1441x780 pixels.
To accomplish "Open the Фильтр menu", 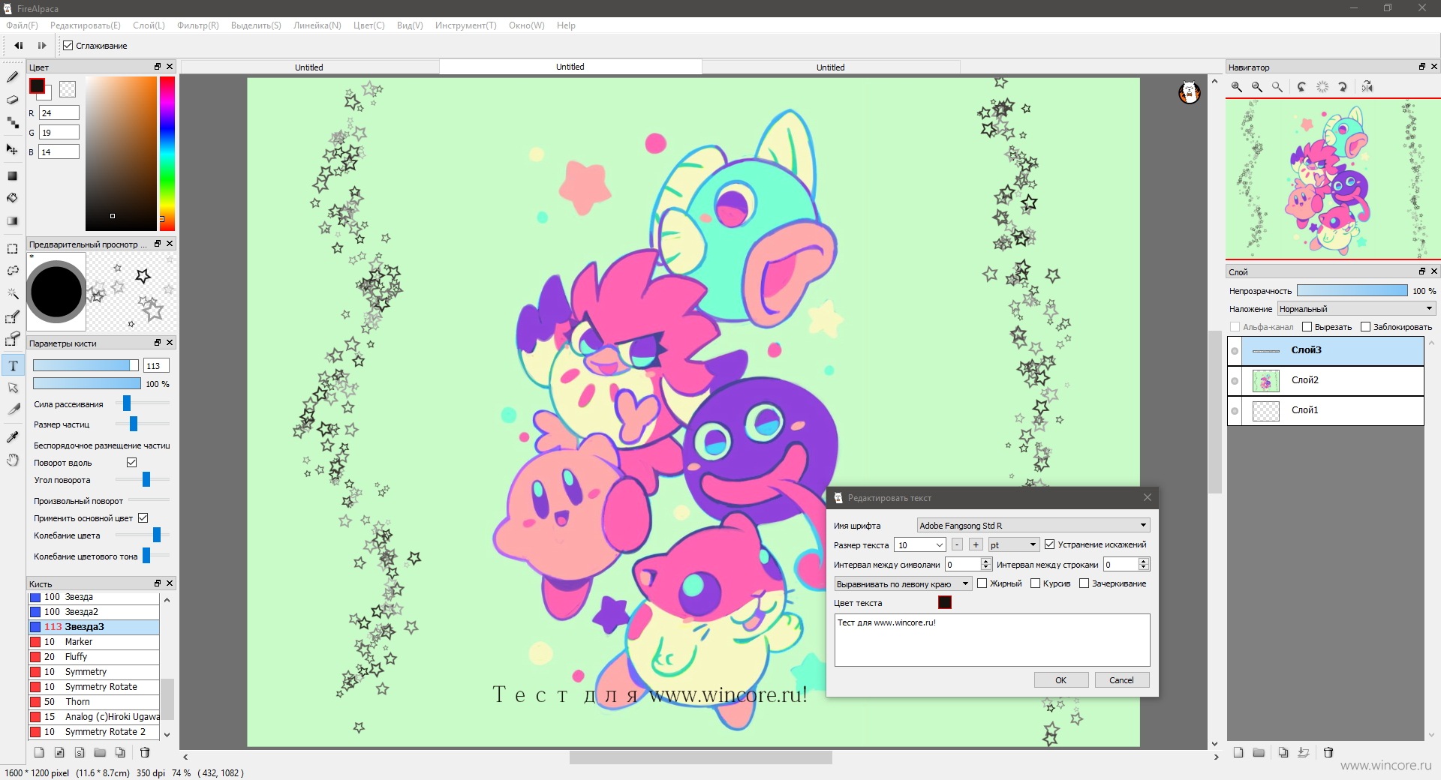I will [197, 25].
